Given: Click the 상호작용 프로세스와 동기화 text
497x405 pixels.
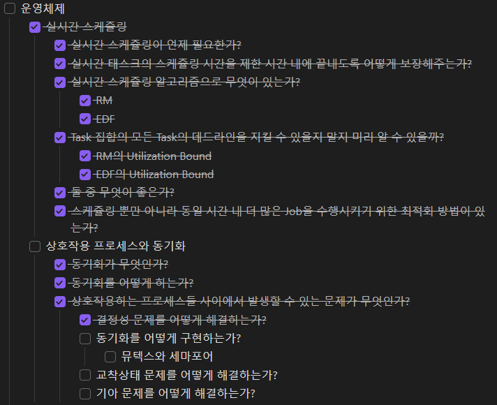Looking at the screenshot, I should (116, 246).
